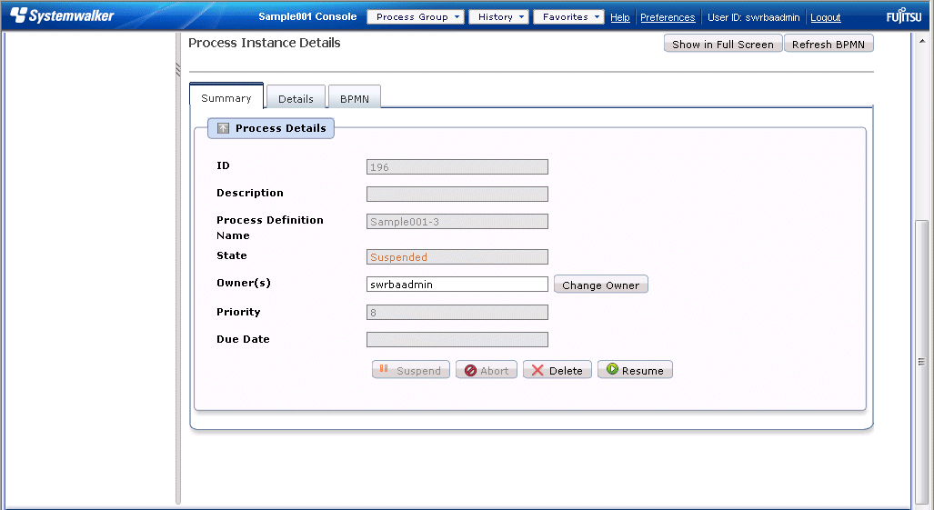Image resolution: width=934 pixels, height=510 pixels.
Task: Click the ID field showing 196
Action: [457, 166]
